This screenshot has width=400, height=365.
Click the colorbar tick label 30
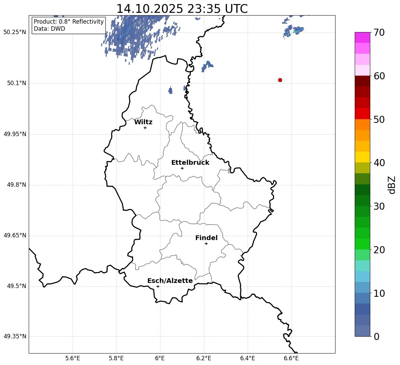click(x=379, y=206)
